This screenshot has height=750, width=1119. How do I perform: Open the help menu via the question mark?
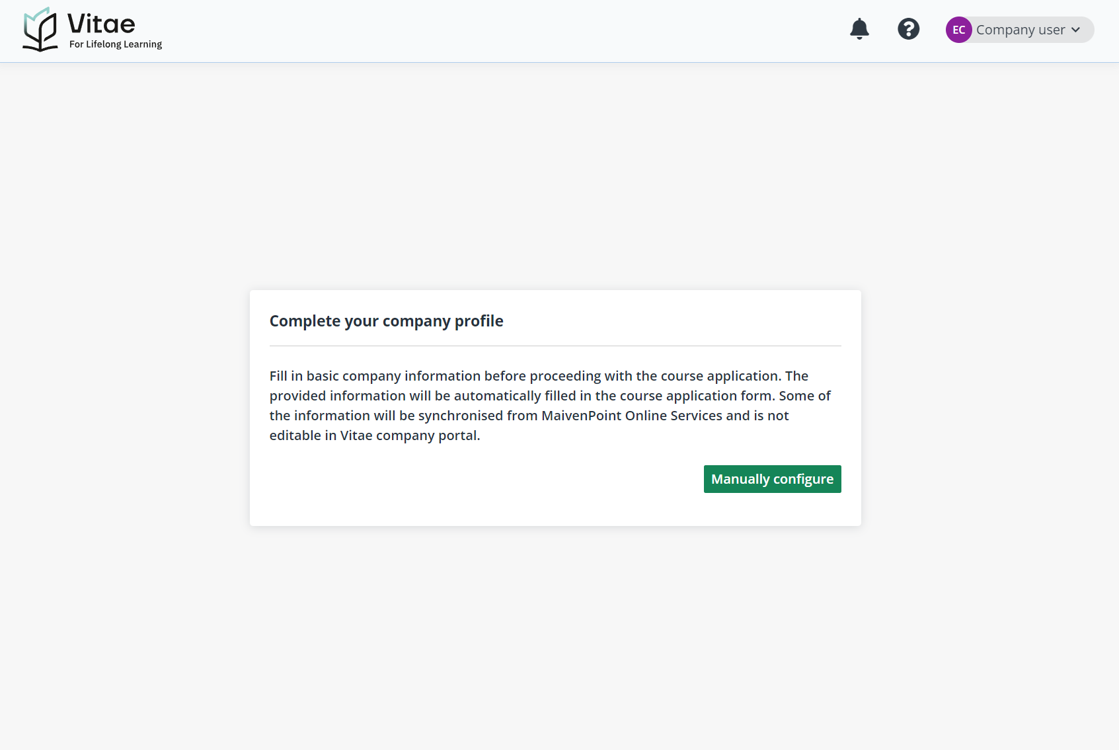[x=908, y=29]
